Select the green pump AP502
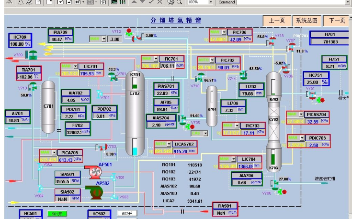Image resolution: width=352 pixels, height=219 pixels. tap(94, 192)
